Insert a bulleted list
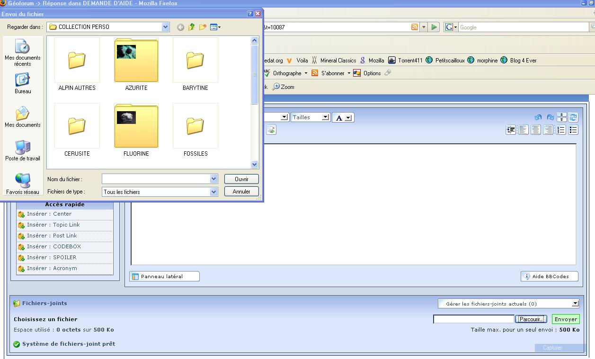The height and width of the screenshot is (359, 595). [573, 130]
